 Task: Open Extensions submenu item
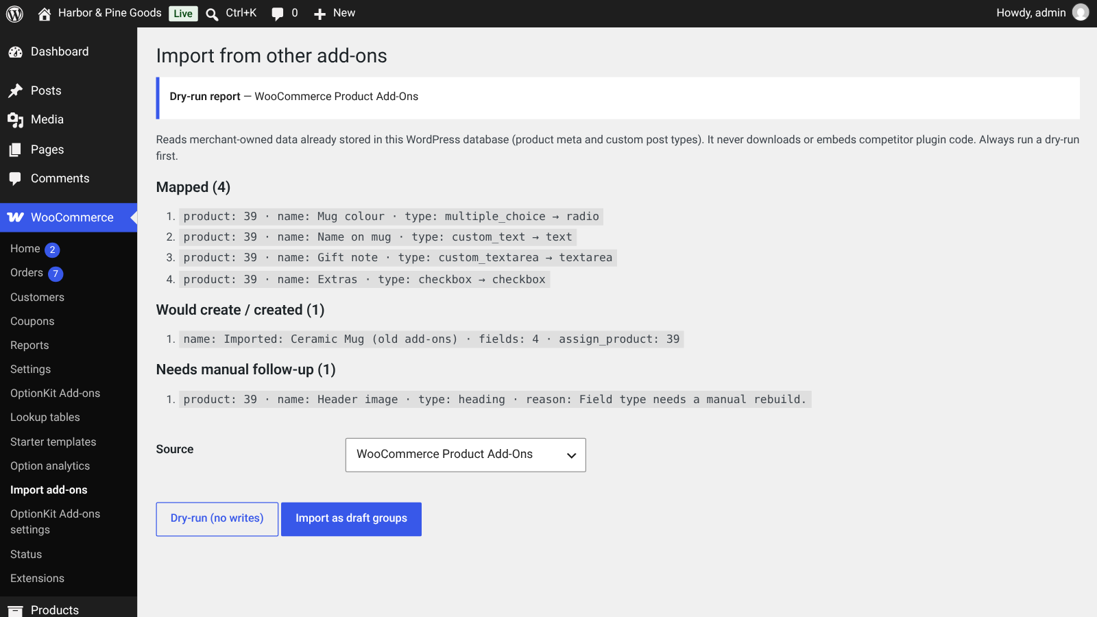pos(37,579)
